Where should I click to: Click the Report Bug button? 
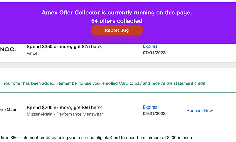[117, 30]
